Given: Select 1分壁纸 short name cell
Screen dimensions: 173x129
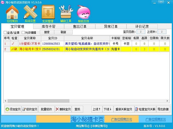Looking at the screenshot, I should [30, 44].
